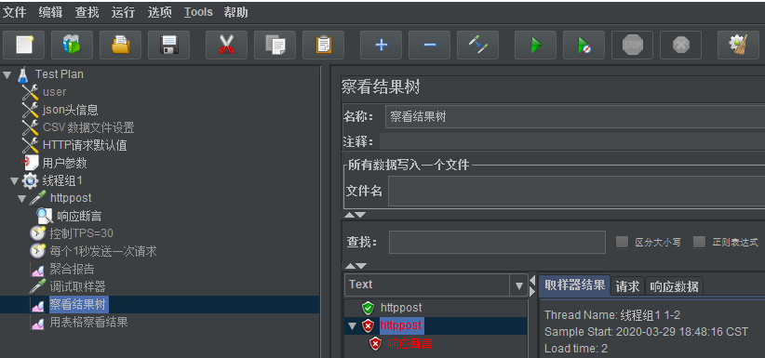Select 每个1秒发送一次请求 timer
This screenshot has width=765, height=358.
(x=103, y=252)
